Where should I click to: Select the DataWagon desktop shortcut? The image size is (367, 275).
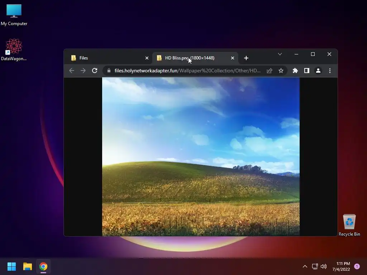[x=14, y=49]
